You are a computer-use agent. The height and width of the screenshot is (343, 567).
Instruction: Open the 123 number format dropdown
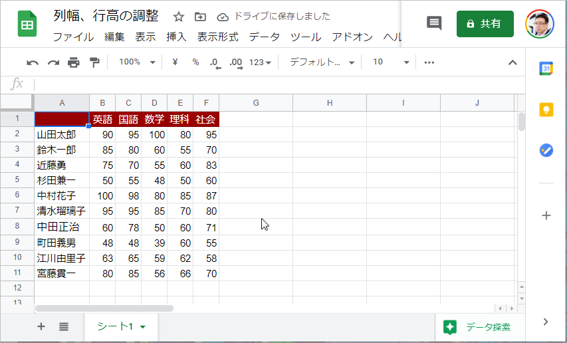[260, 62]
